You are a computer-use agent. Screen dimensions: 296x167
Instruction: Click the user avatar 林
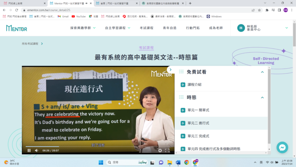[x=241, y=28]
